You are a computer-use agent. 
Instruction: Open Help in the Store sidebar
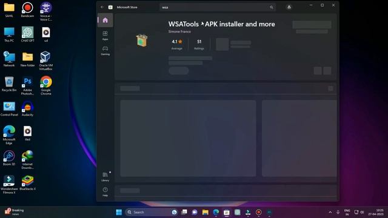coord(105,191)
